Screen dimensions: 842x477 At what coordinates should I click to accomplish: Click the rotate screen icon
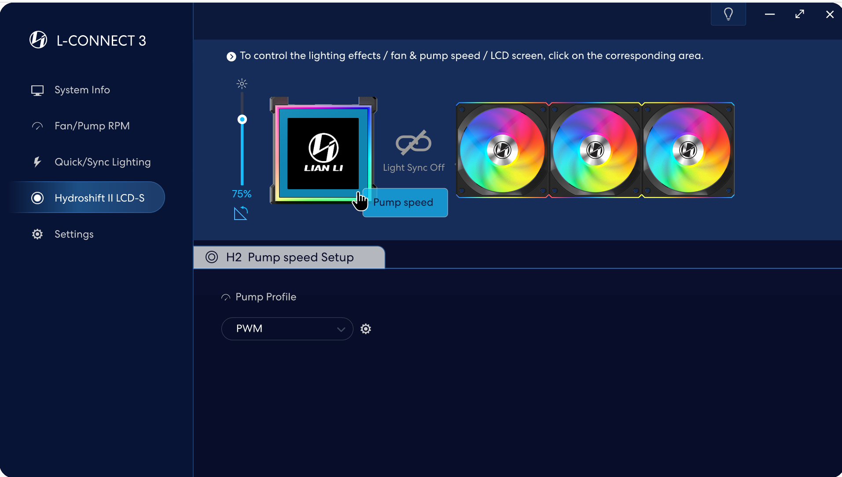click(241, 213)
